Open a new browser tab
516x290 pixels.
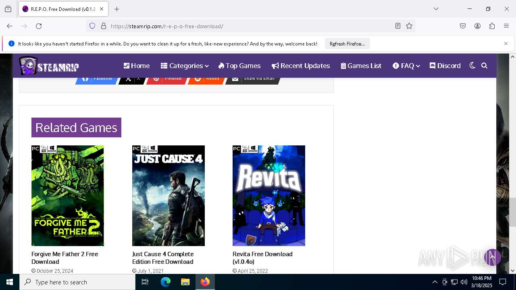coord(117,9)
